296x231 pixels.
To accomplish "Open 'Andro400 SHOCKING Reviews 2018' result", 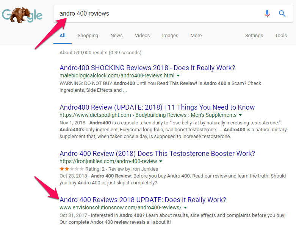I will coord(147,68).
